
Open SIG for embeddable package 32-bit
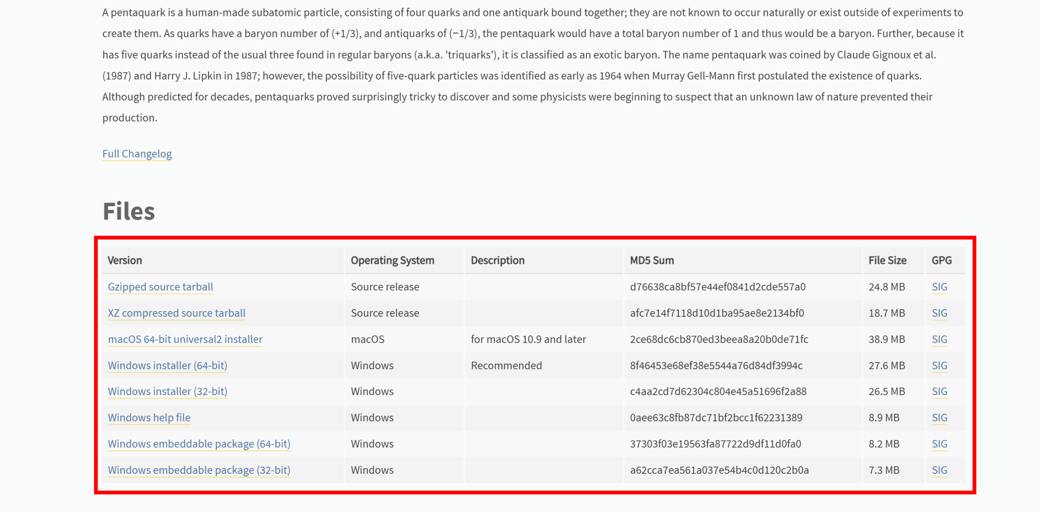(939, 470)
